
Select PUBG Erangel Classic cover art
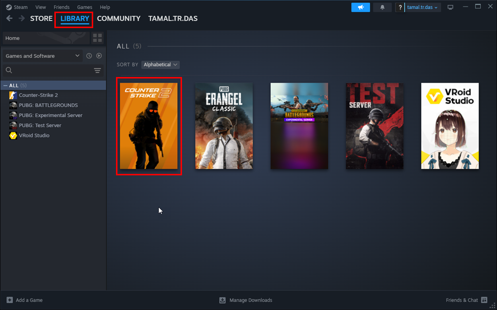click(x=224, y=126)
